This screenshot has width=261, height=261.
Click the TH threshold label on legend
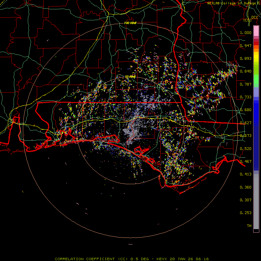(x=249, y=226)
